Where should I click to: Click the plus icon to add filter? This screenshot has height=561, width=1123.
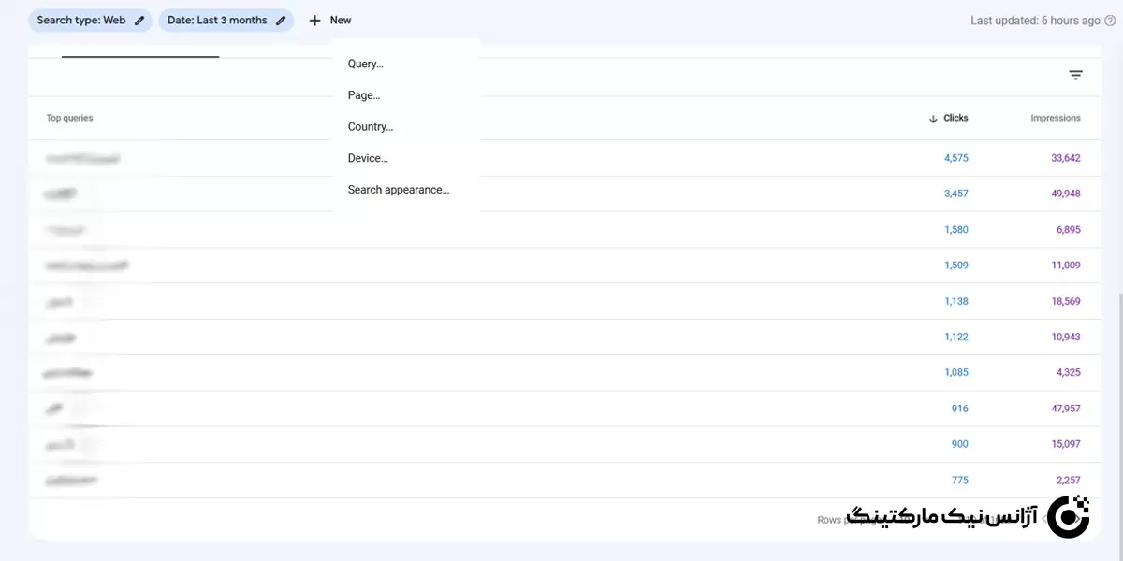314,21
